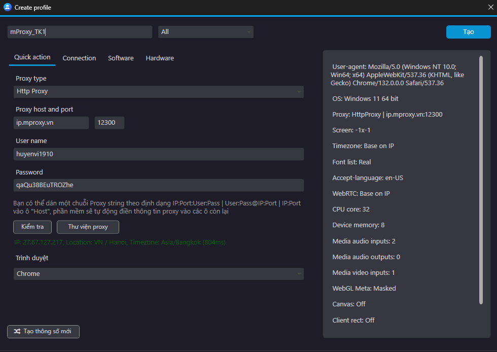497x352 pixels.
Task: Go to the Hardware tab
Action: click(x=160, y=58)
